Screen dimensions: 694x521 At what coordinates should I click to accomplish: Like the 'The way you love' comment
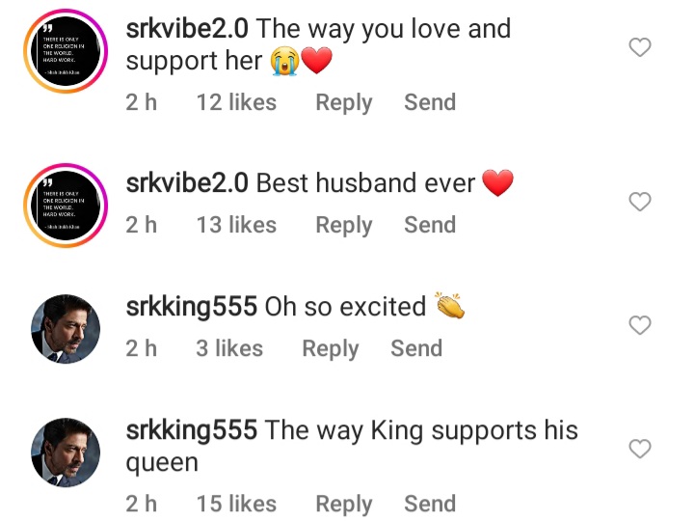pyautogui.click(x=640, y=47)
